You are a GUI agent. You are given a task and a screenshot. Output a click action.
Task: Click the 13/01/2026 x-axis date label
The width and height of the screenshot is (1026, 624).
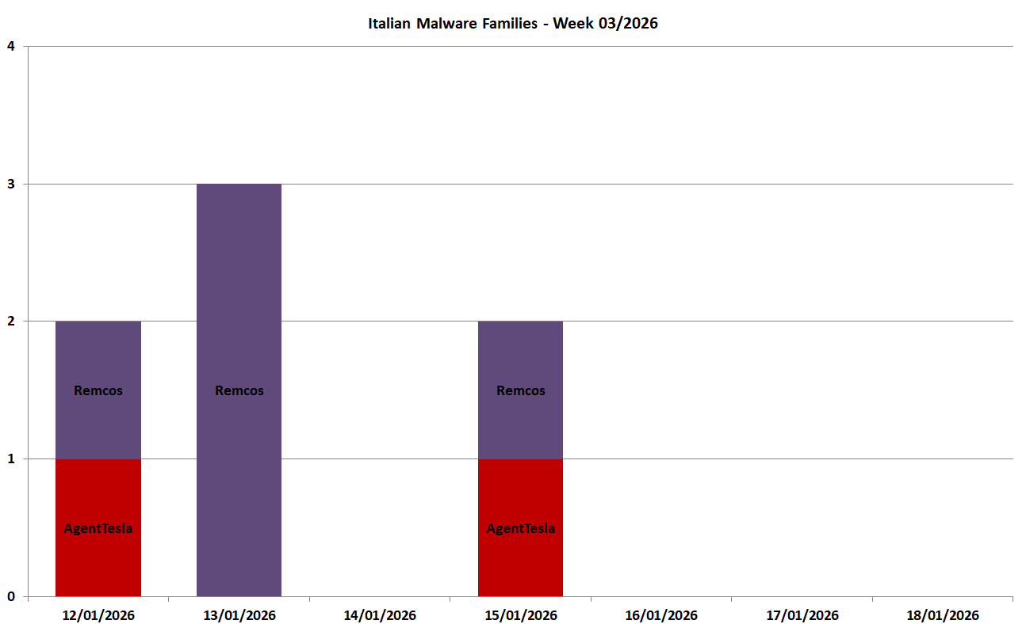(x=239, y=615)
